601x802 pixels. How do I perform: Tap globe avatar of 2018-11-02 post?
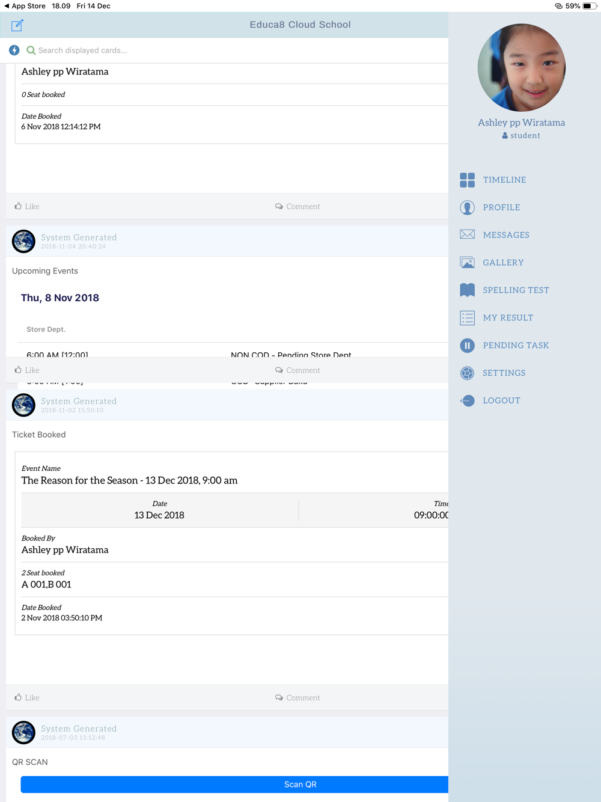point(23,405)
